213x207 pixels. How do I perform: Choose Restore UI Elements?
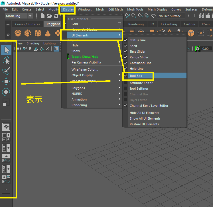click(x=144, y=124)
